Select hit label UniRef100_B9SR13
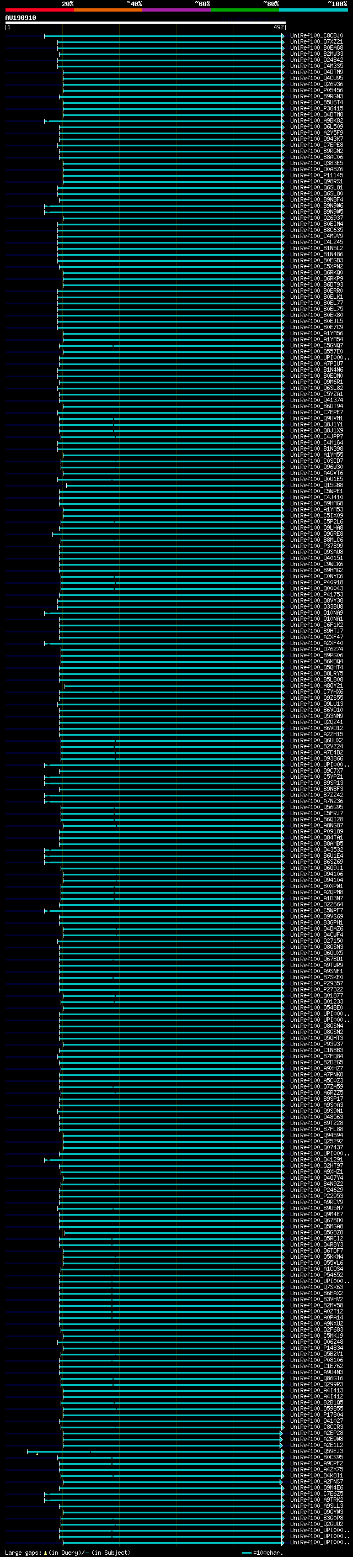Screen dimensions: 353x1557 [x=316, y=783]
